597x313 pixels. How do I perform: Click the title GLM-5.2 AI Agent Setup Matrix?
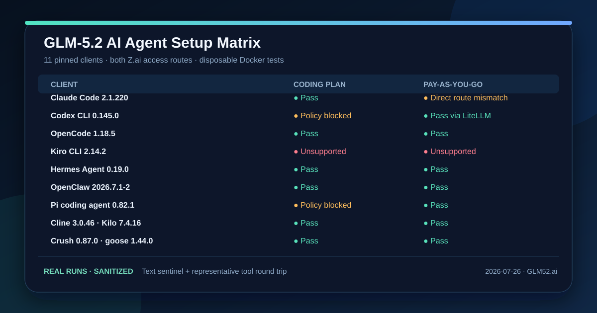pos(152,43)
